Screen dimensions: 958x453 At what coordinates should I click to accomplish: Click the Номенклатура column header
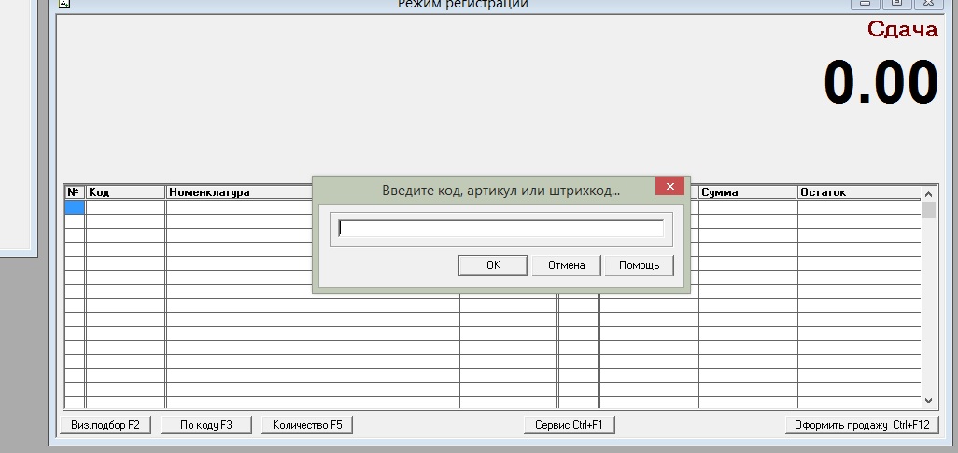tap(238, 192)
